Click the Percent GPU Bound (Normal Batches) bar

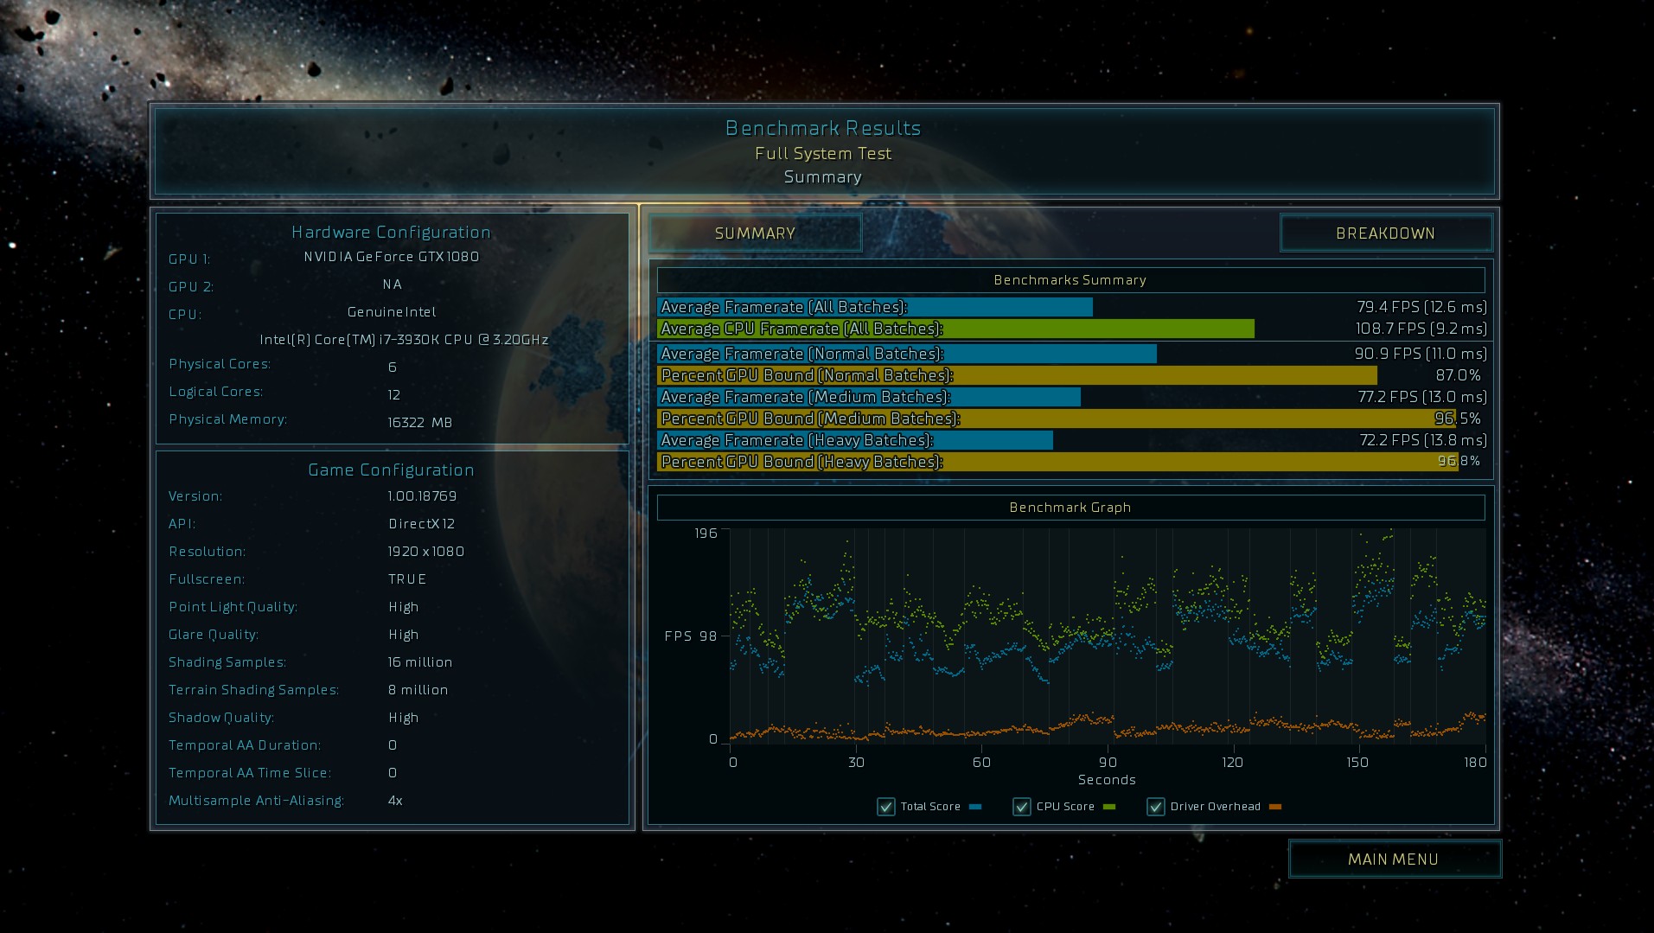pyautogui.click(x=1016, y=375)
